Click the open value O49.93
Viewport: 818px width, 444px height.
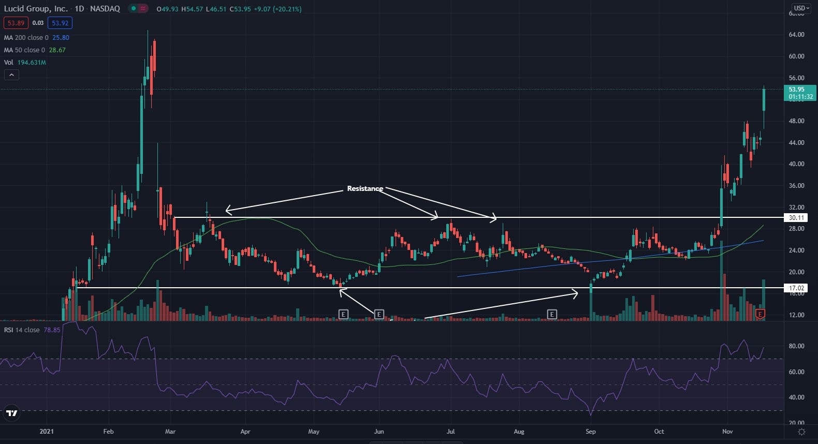(x=168, y=9)
